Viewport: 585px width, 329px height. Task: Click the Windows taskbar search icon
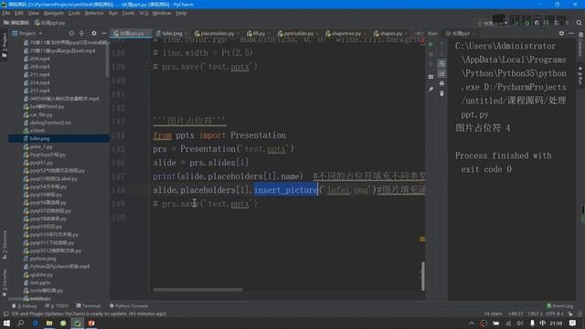20,324
